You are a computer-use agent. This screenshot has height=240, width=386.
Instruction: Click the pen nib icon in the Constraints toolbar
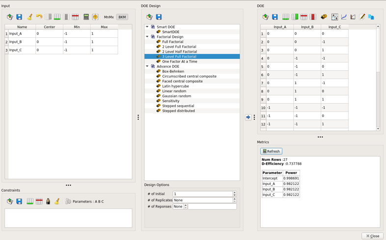click(48, 201)
